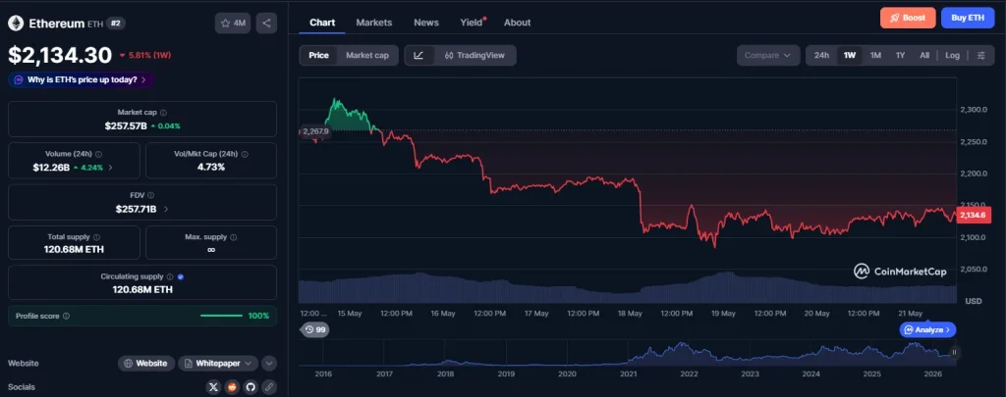Click the current price label 2,134.6
This screenshot has width=1006, height=397.
pos(974,216)
